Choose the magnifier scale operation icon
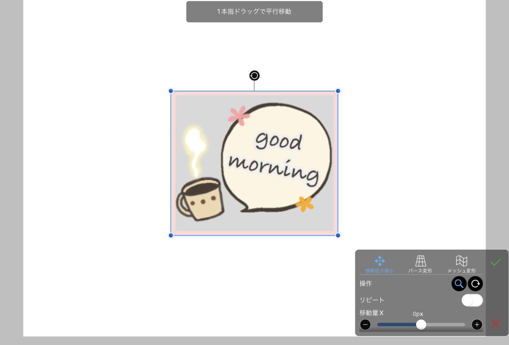Image resolution: width=509 pixels, height=345 pixels. tap(459, 283)
